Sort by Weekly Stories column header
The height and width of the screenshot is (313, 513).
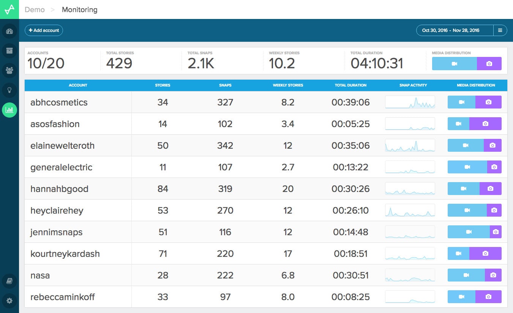pyautogui.click(x=288, y=85)
